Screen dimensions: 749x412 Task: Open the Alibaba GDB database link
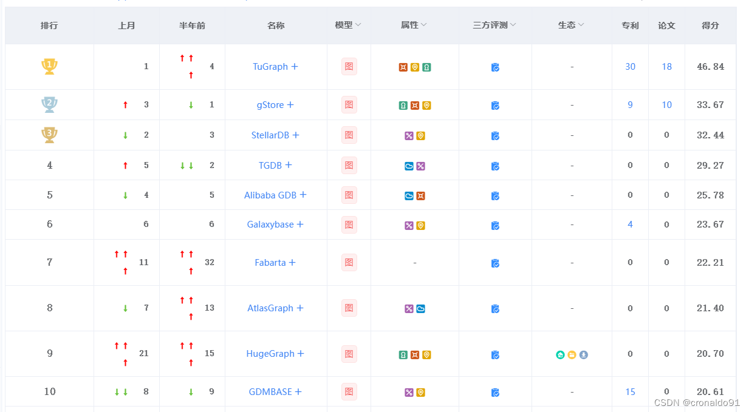pos(270,195)
